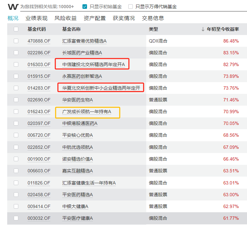The image size is (247, 225).
Task: Tick the checkbox for 009414.OF
Action: point(16,206)
